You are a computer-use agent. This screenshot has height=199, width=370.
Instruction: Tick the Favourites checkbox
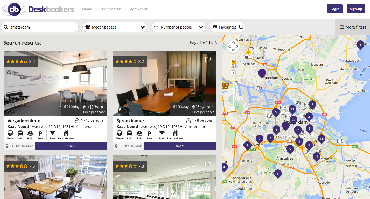pyautogui.click(x=241, y=27)
